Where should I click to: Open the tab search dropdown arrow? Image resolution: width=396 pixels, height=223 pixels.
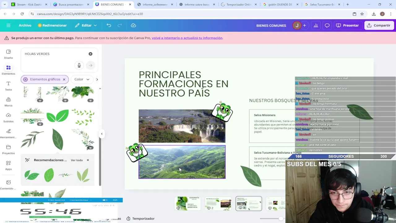point(5,5)
